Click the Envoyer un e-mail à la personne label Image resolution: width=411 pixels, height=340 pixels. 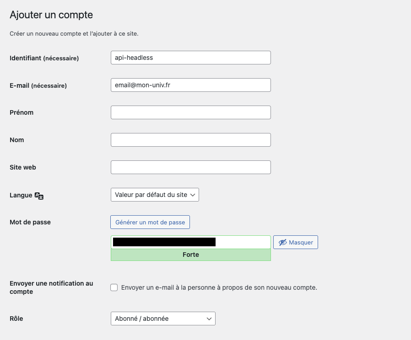pos(219,287)
